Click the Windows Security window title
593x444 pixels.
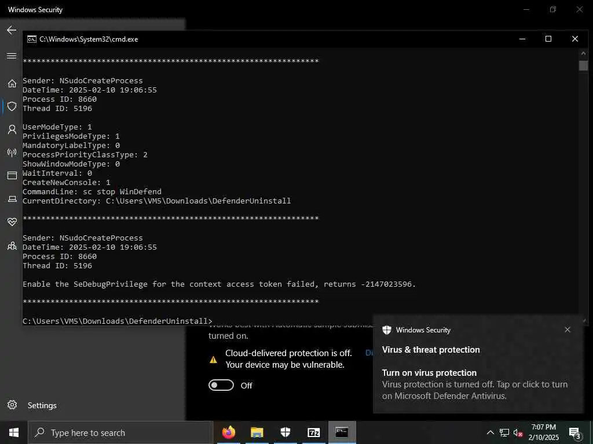click(35, 10)
